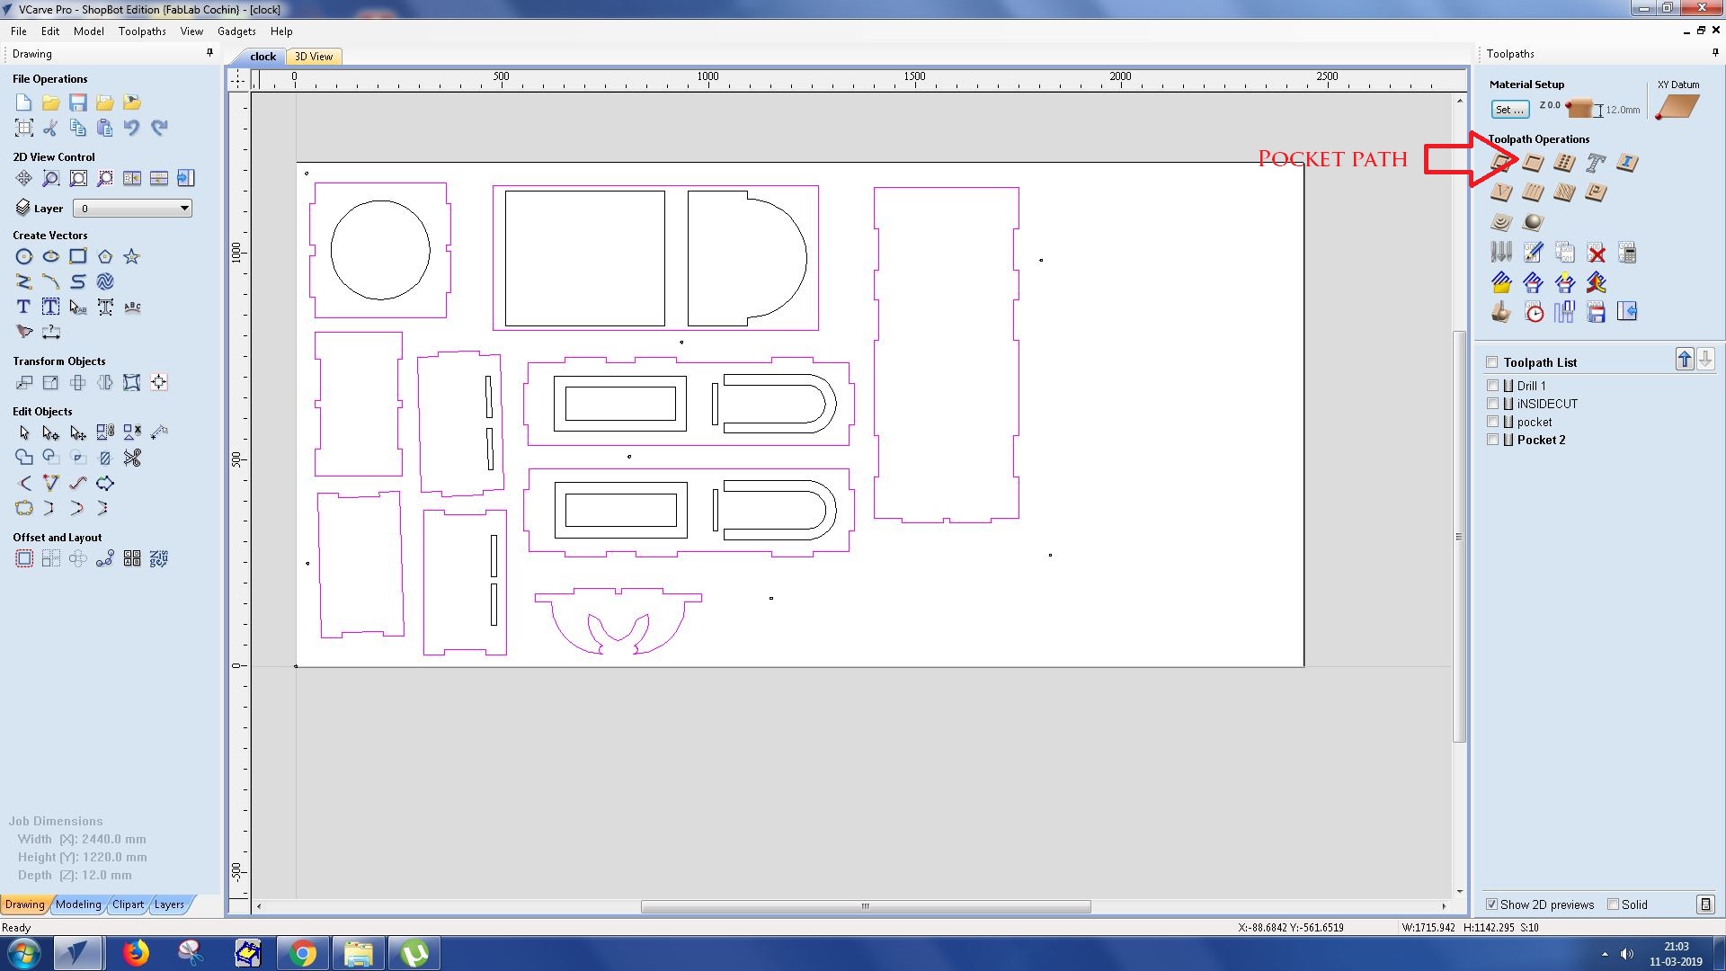Enable the Solid preview checkbox
The width and height of the screenshot is (1726, 971).
pos(1614,904)
